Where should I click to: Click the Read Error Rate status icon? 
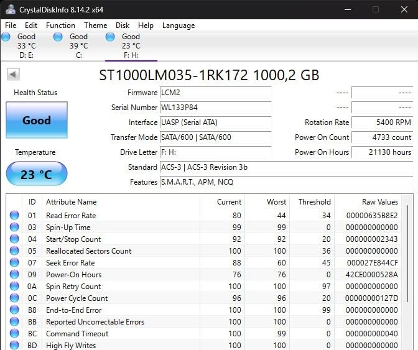click(x=14, y=216)
